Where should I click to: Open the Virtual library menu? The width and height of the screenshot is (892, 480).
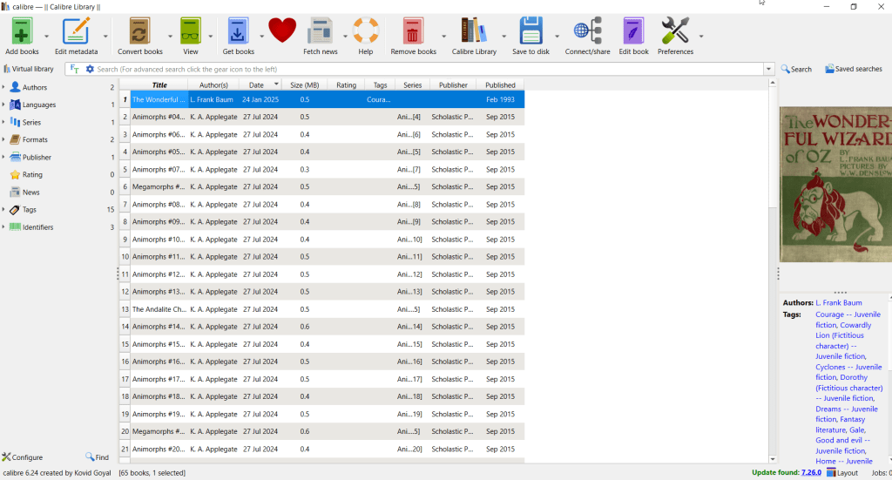coord(29,69)
